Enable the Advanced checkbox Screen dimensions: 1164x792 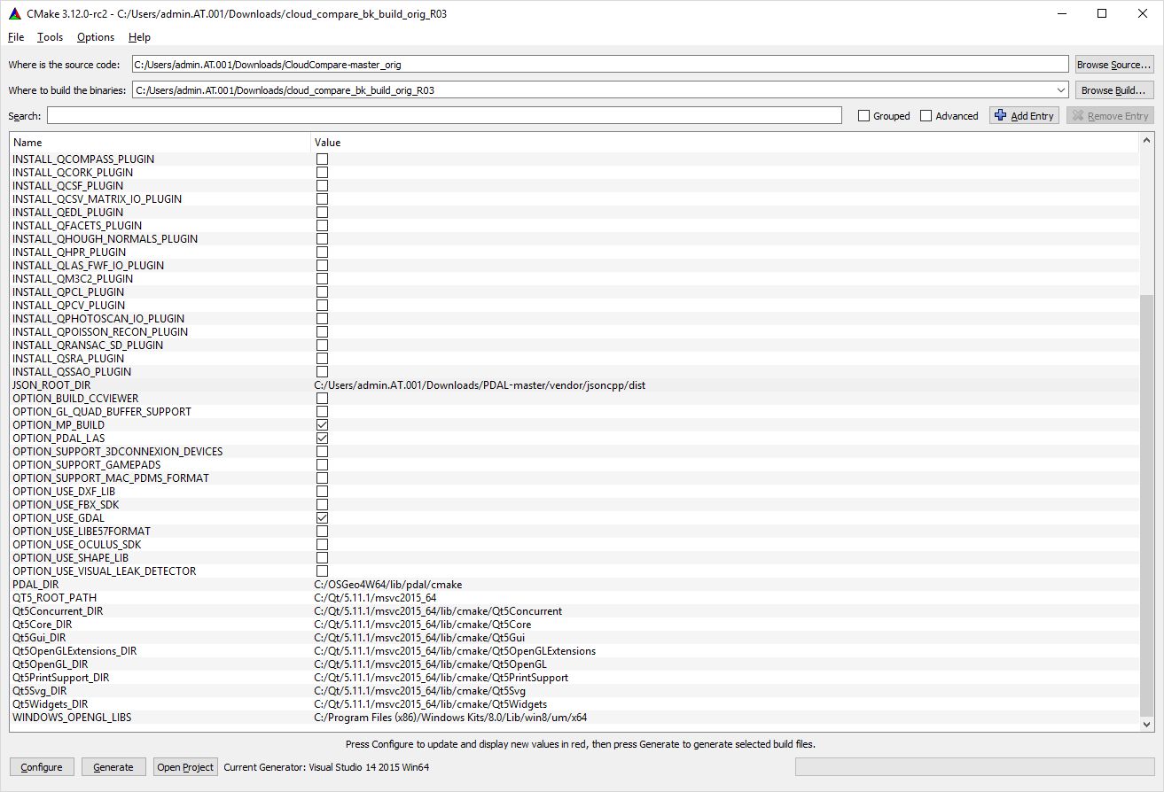926,116
